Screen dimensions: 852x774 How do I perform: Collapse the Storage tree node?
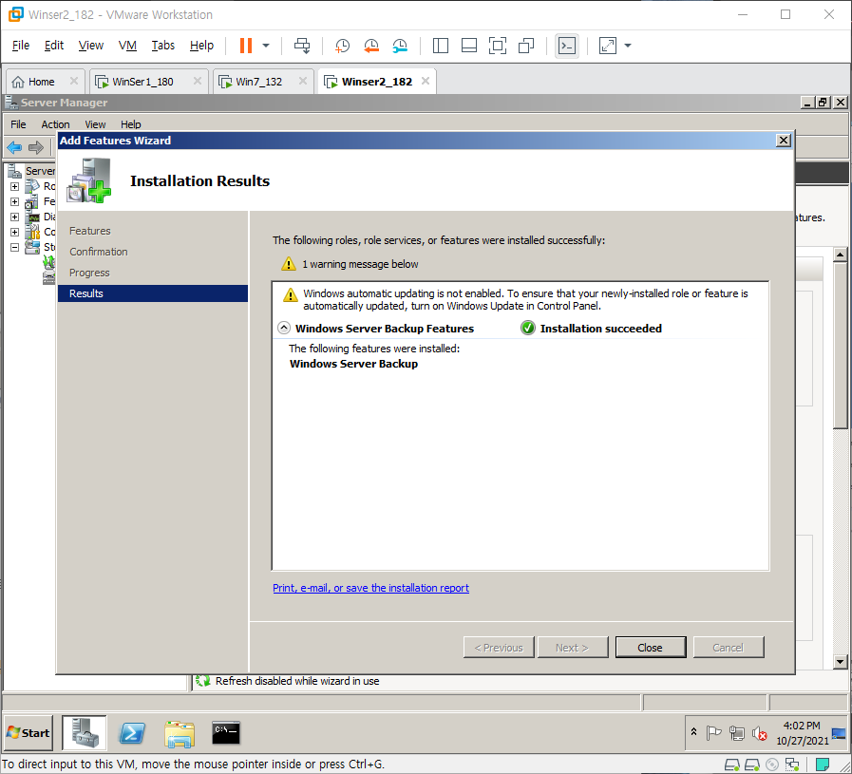tap(14, 247)
